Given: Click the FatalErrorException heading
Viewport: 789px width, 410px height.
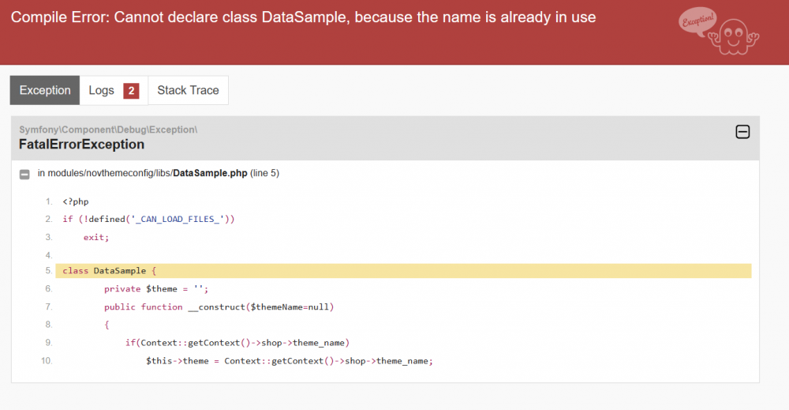Looking at the screenshot, I should coord(82,145).
